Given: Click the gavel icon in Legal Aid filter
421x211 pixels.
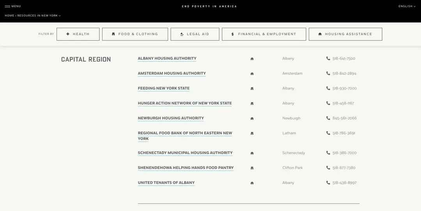Looking at the screenshot, I should (x=182, y=34).
